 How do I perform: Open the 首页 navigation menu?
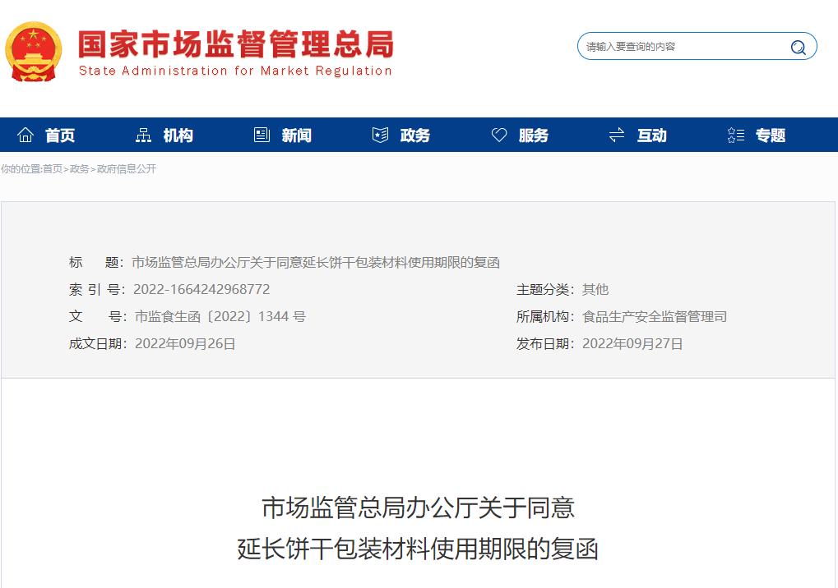(58, 135)
